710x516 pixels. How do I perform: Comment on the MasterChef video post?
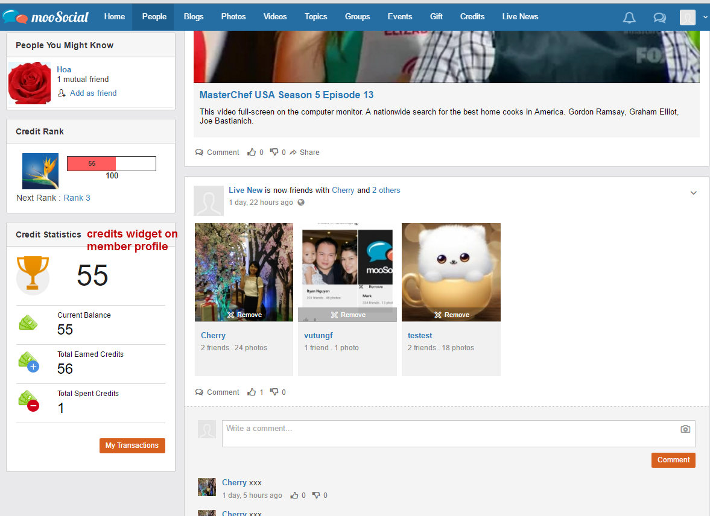click(x=217, y=153)
